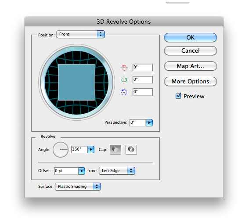Expand the Perspective slider arrow

149,122
